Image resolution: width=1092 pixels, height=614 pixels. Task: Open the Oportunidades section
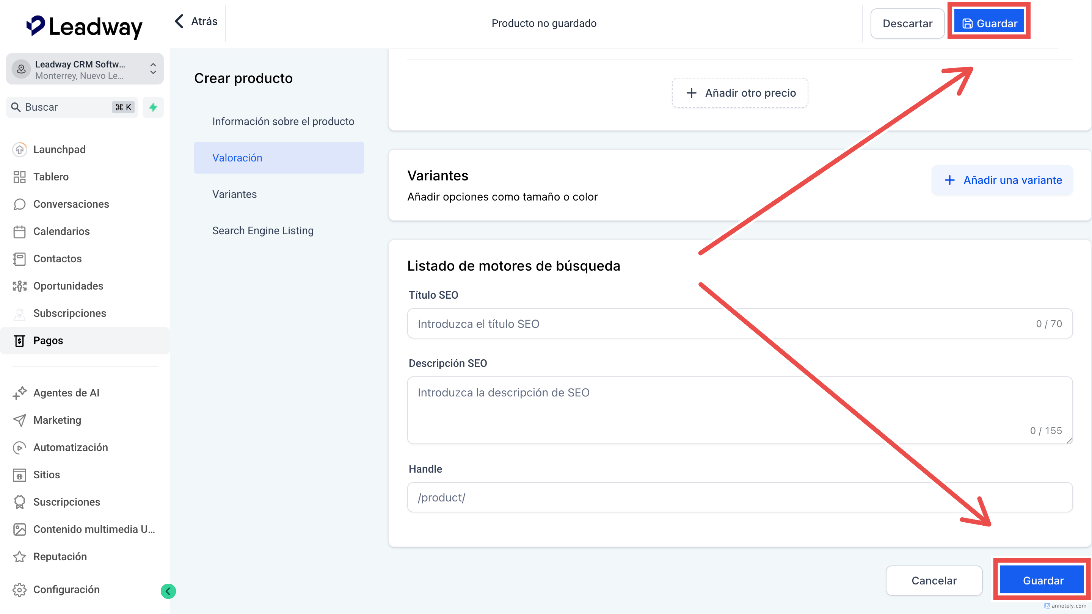click(x=68, y=286)
